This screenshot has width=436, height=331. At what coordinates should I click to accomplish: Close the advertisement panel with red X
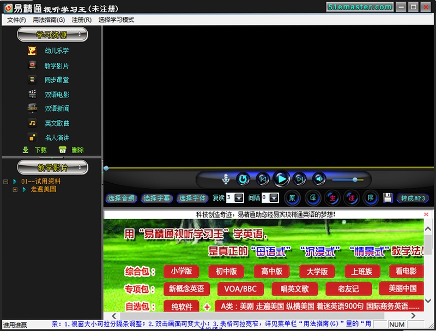426,214
